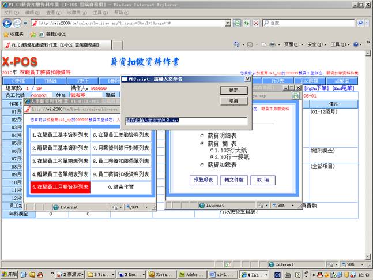Open the 收藏夹 favorites star button
The height and width of the screenshot is (280, 373).
click(13, 34)
